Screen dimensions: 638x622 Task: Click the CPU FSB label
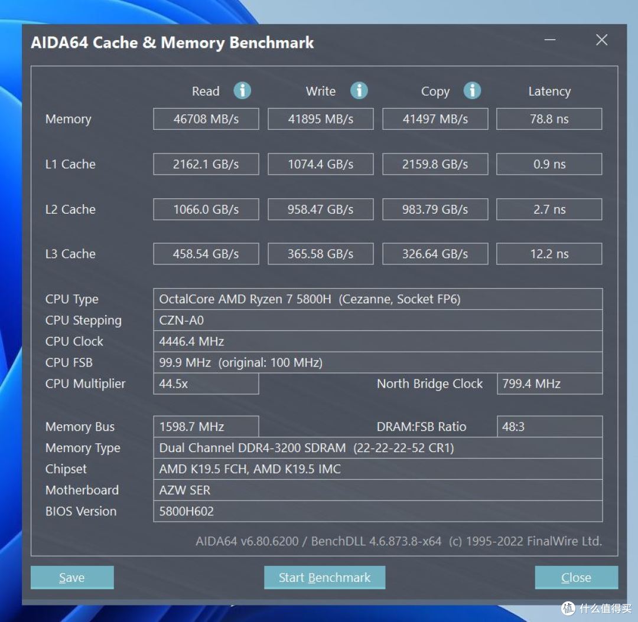point(69,362)
